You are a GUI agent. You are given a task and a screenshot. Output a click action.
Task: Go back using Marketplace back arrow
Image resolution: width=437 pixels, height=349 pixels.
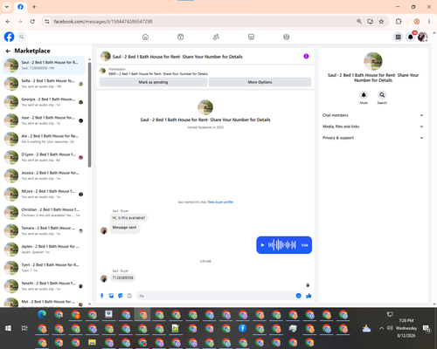tap(8, 51)
